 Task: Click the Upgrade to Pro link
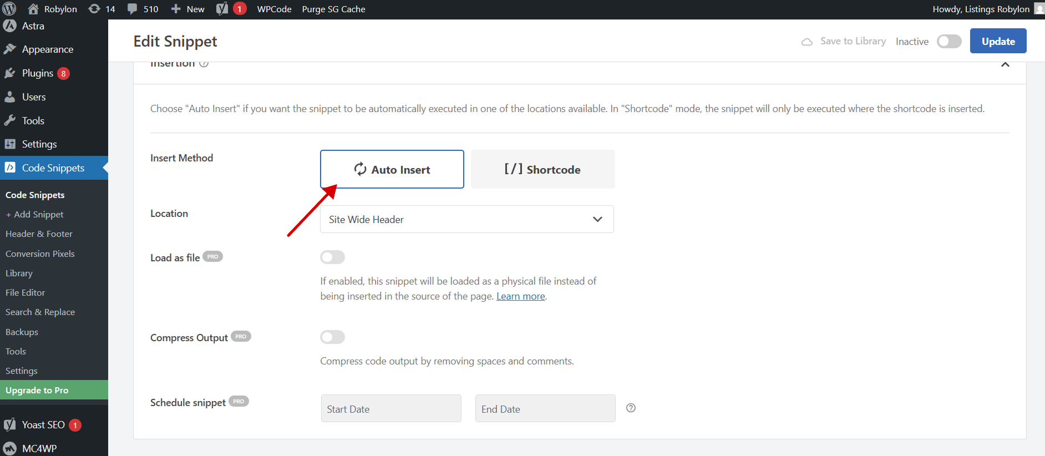pos(54,390)
